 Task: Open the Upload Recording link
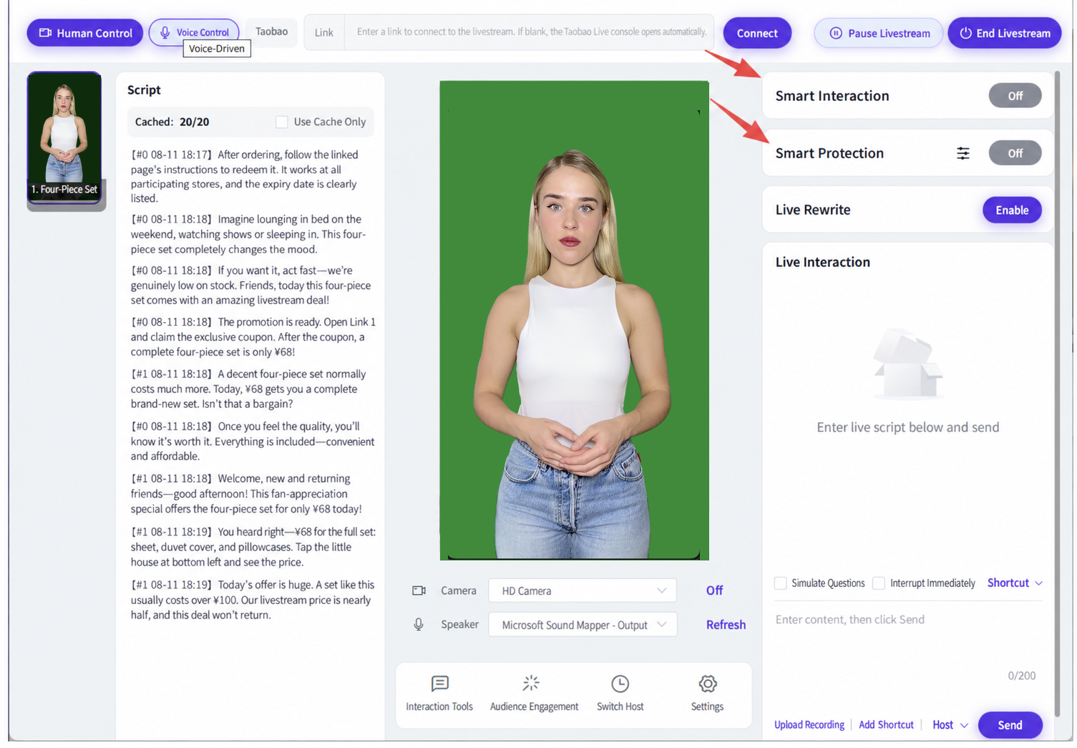[809, 724]
